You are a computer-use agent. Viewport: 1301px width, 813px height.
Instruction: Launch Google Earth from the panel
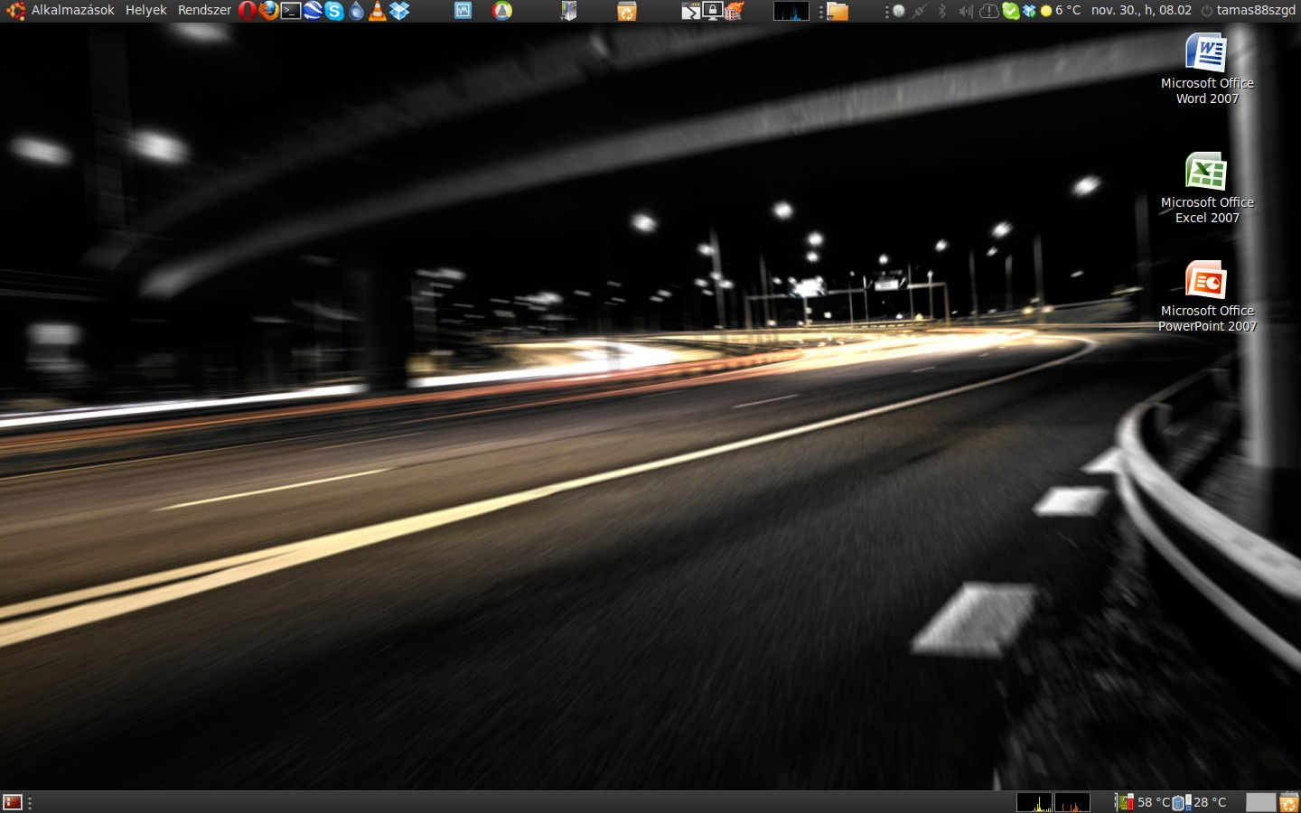point(313,11)
